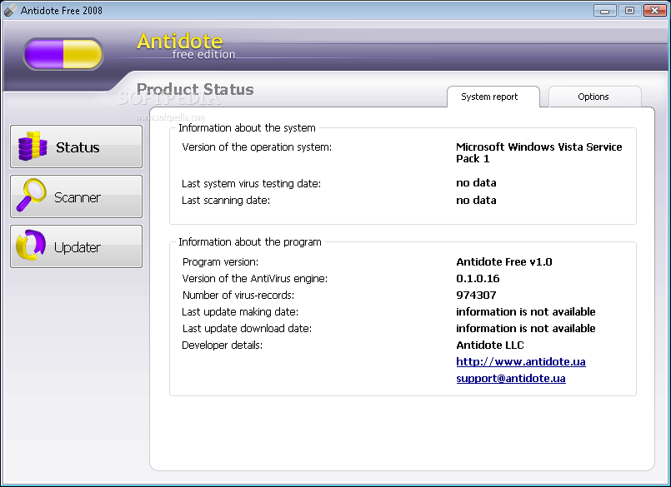Image resolution: width=671 pixels, height=487 pixels.
Task: Click the 'Antidote Free v1.0' value
Action: tap(504, 262)
